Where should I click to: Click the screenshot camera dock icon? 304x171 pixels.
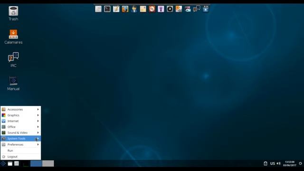pyautogui.click(x=188, y=9)
